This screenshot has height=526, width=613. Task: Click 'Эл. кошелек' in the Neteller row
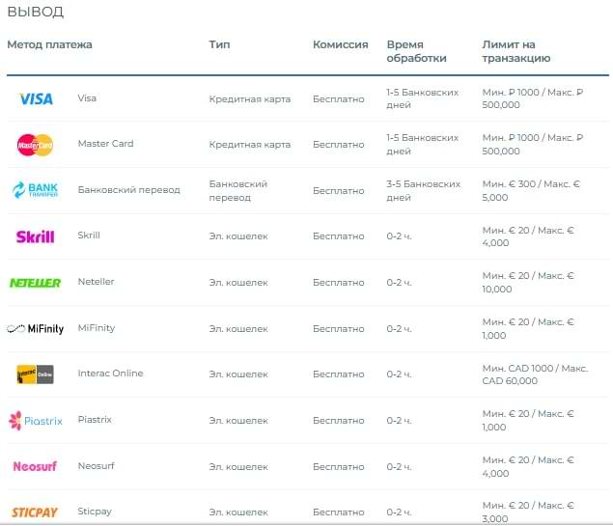tap(238, 283)
